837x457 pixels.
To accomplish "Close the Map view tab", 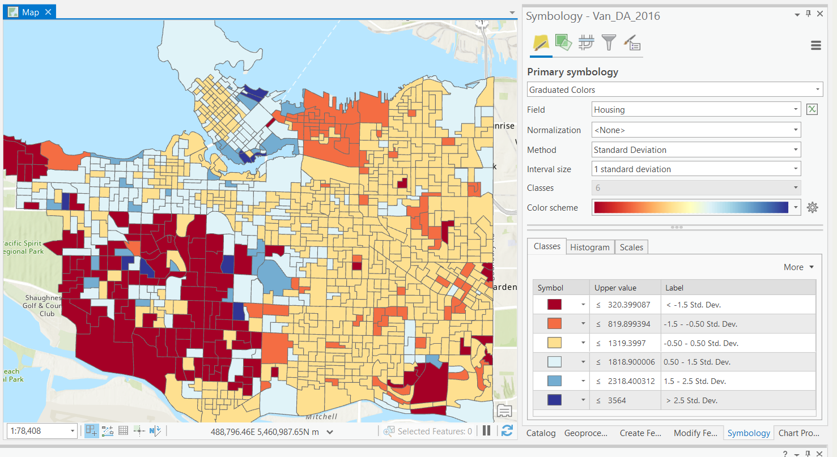I will click(x=48, y=12).
